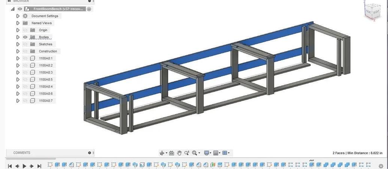Toggle the Construction folder visibility eye

[x=25, y=51]
